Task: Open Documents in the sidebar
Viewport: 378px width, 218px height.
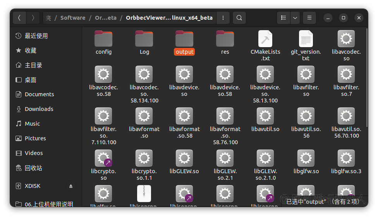Action: (39, 94)
